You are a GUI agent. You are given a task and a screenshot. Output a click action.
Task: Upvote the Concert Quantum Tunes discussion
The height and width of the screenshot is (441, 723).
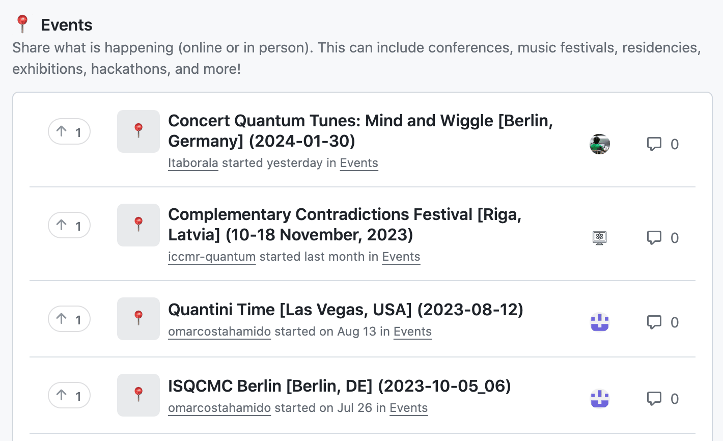click(x=69, y=132)
